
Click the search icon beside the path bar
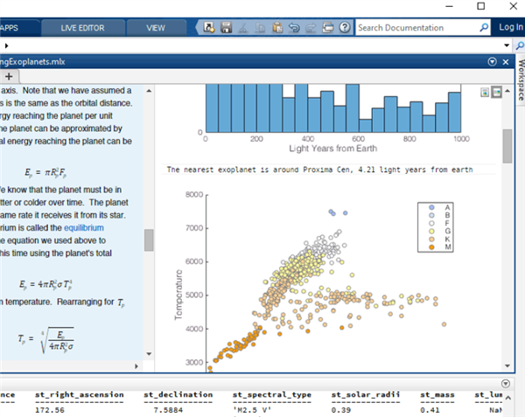click(520, 45)
